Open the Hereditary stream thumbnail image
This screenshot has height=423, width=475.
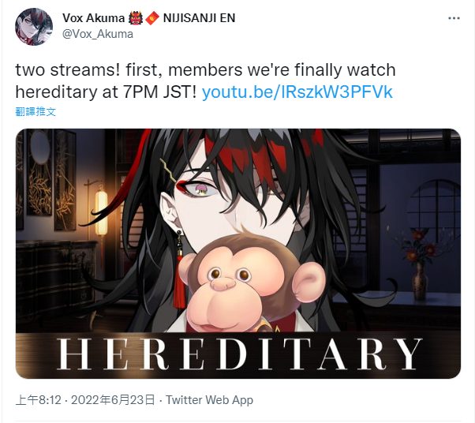click(238, 253)
